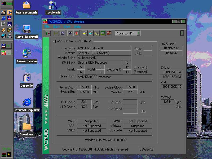Screen dimensions: 212x159
Task: Click the System Clock value 105.00
Action: point(130,87)
